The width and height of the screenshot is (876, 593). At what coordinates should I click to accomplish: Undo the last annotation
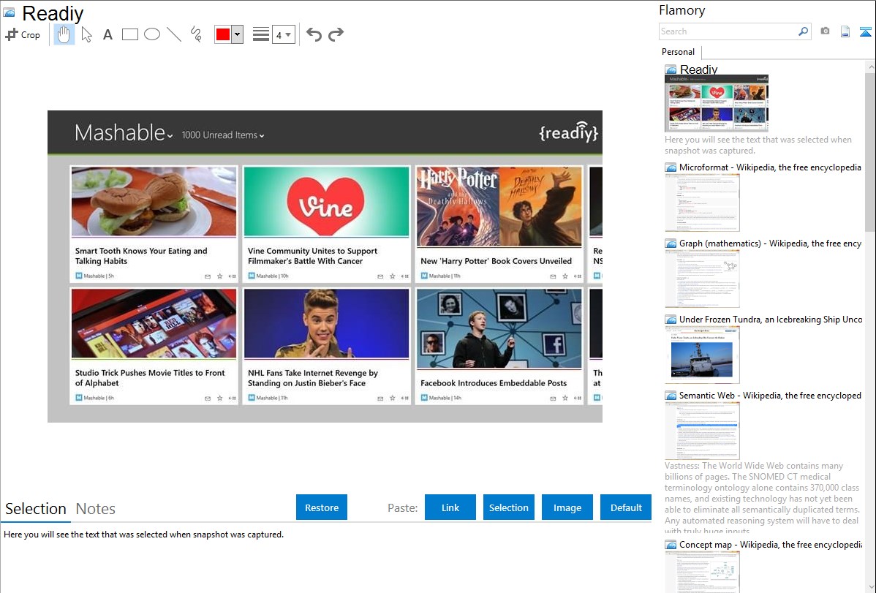click(314, 34)
